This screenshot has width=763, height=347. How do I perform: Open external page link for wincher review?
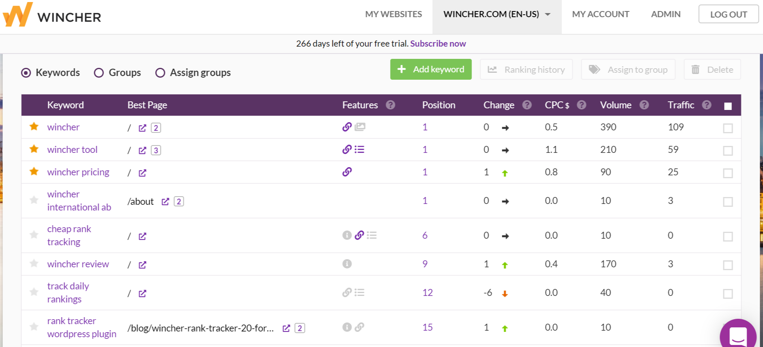[142, 265]
